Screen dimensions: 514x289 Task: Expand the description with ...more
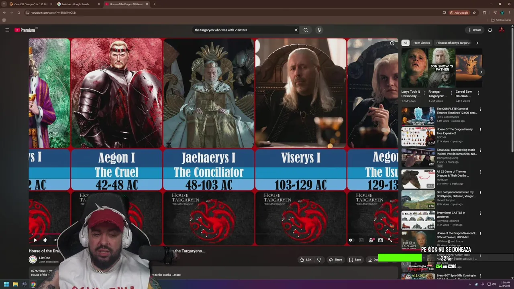[x=177, y=275]
